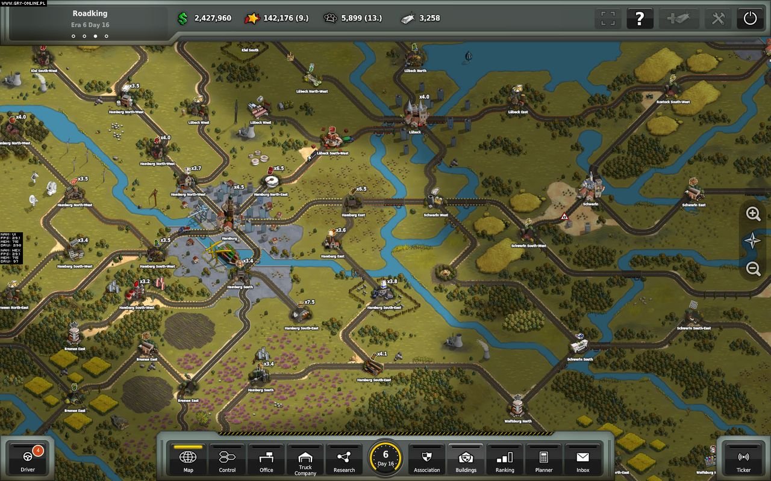The width and height of the screenshot is (771, 481).
Task: Zoom in on the map with the magnifier
Action: tap(752, 213)
